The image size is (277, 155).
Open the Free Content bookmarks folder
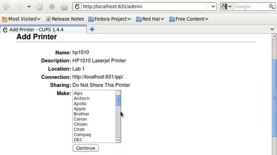(189, 19)
